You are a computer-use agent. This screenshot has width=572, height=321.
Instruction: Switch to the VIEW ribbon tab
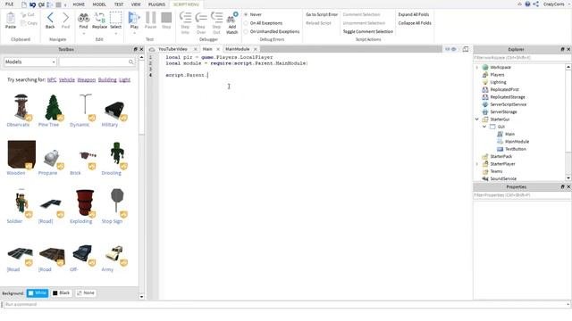tap(136, 4)
